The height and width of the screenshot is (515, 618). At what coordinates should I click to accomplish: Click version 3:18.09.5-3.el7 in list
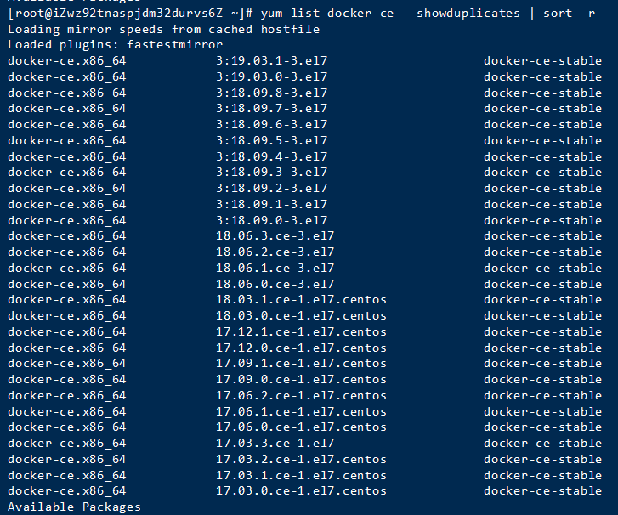tap(271, 141)
